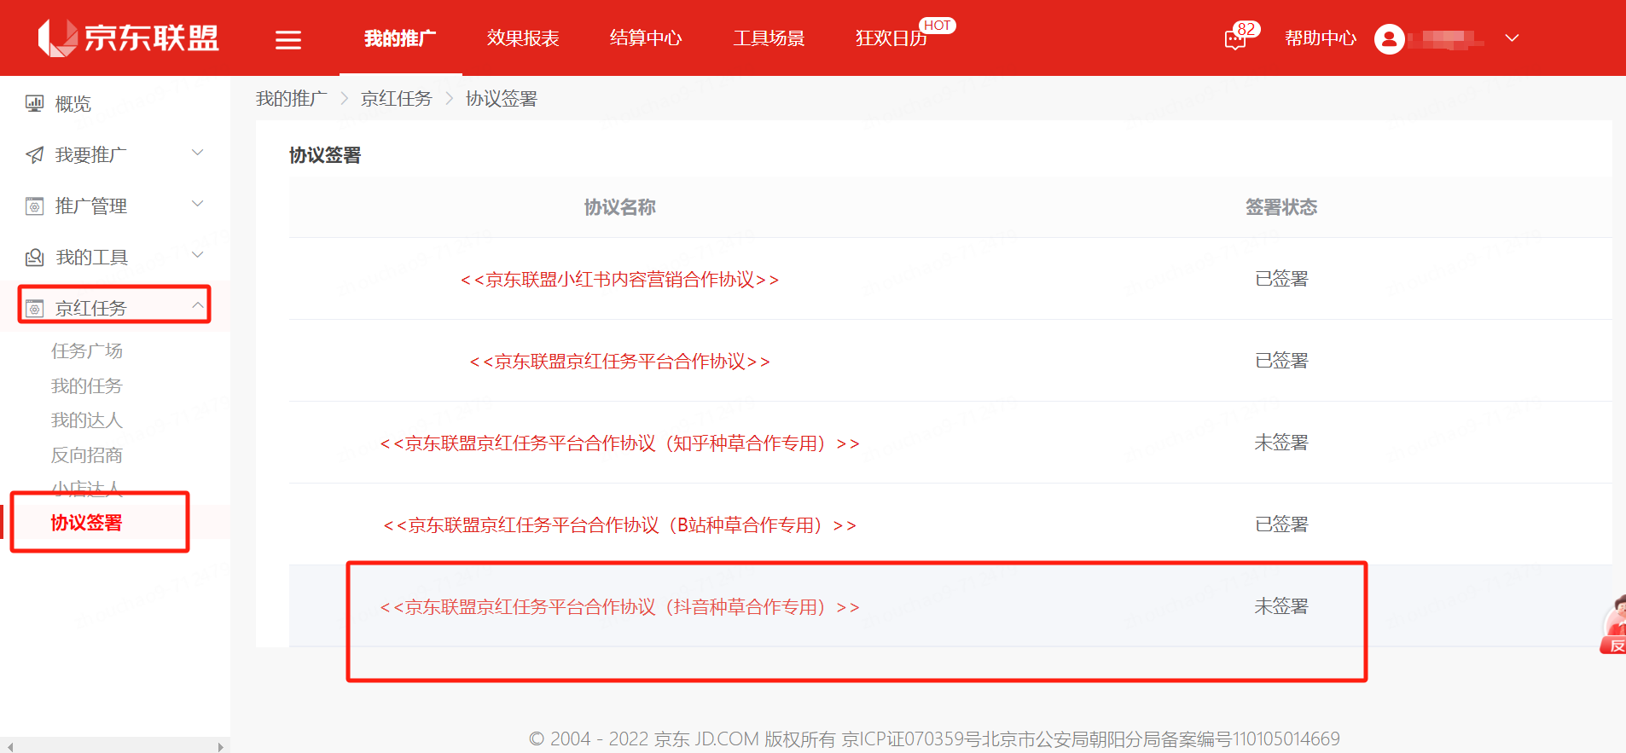
Task: Click the 协议名称 column header
Action: (x=620, y=207)
